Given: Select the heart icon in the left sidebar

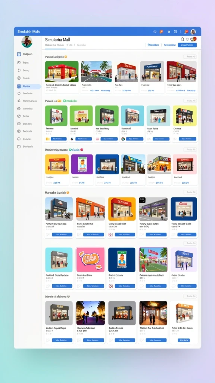Looking at the screenshot, I should [x=19, y=116].
